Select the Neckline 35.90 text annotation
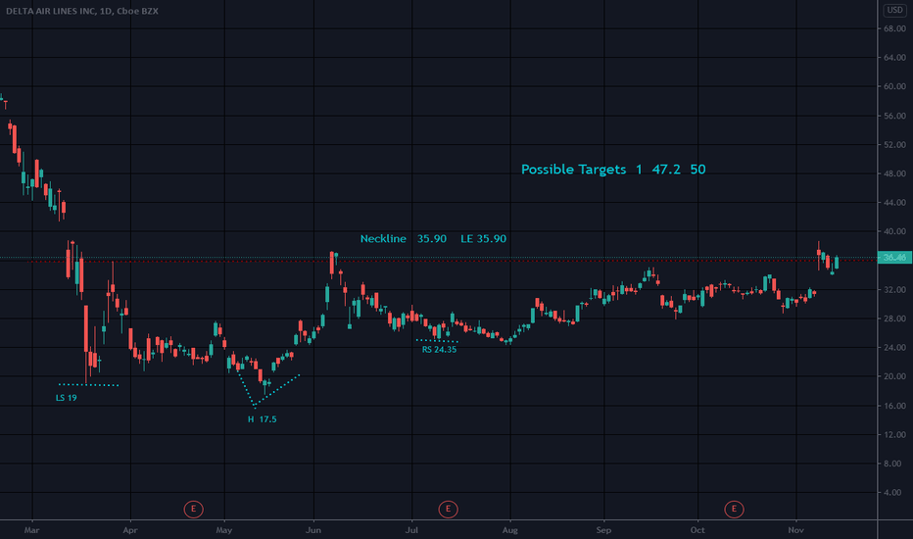This screenshot has width=913, height=539. pos(433,238)
